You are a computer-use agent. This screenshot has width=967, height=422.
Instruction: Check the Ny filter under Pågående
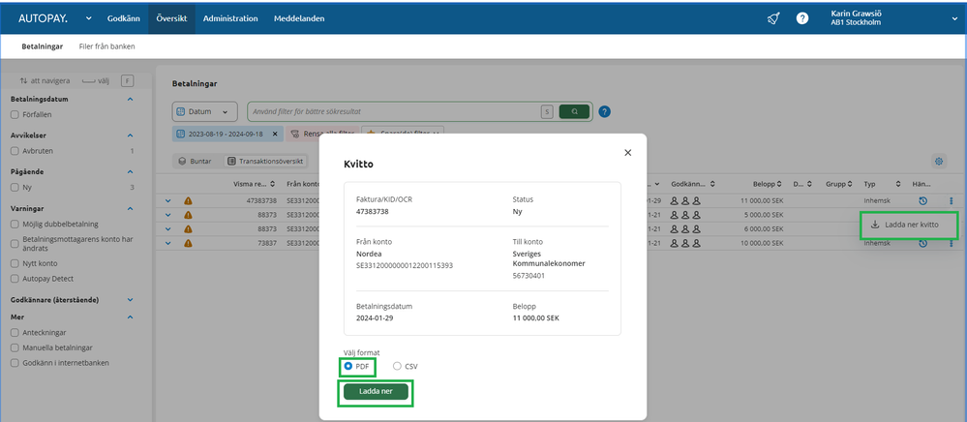pyautogui.click(x=15, y=187)
